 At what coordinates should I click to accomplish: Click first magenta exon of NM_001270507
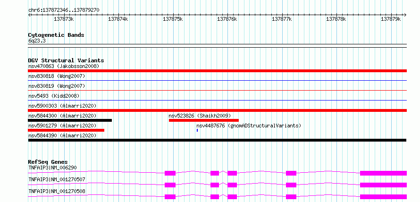(x=170, y=185)
